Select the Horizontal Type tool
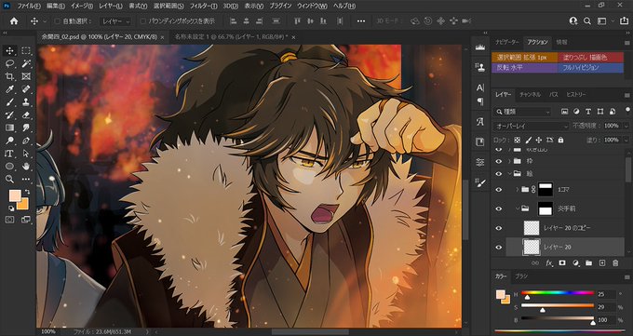The height and width of the screenshot is (336, 633). click(9, 154)
